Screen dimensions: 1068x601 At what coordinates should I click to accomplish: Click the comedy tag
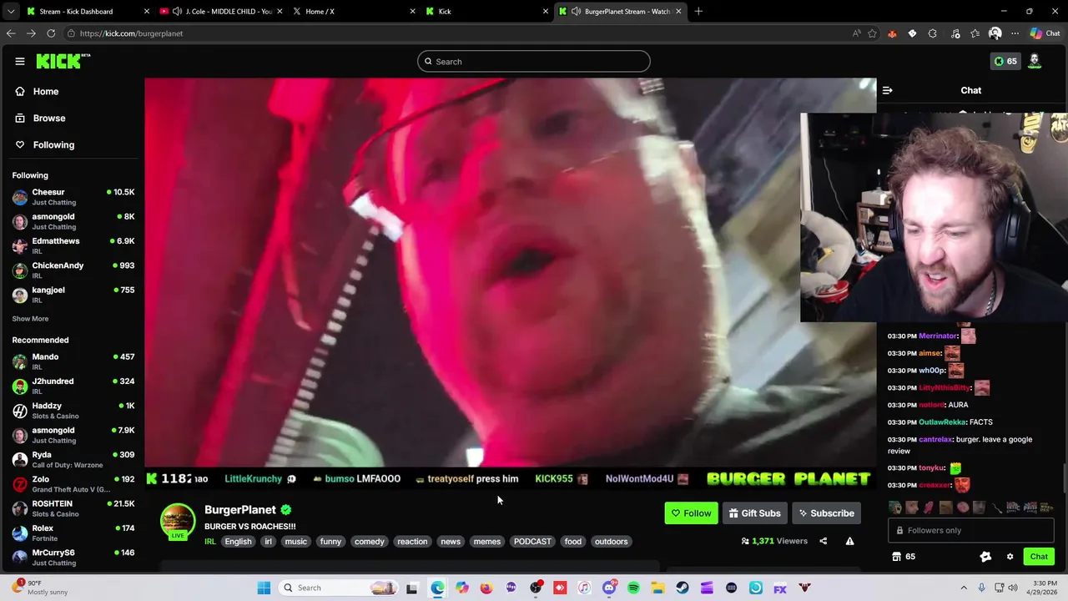[x=369, y=542]
